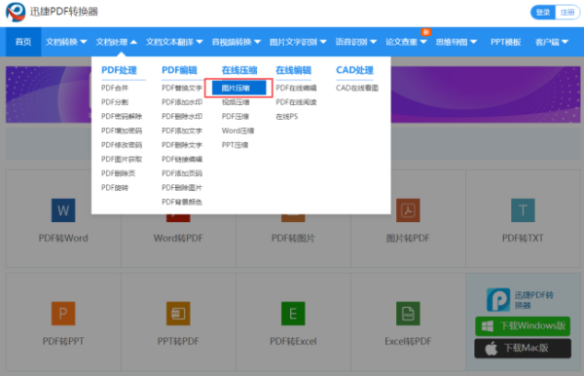Choose PDF修改密码 from the menu
The image size is (584, 376).
tap(122, 145)
